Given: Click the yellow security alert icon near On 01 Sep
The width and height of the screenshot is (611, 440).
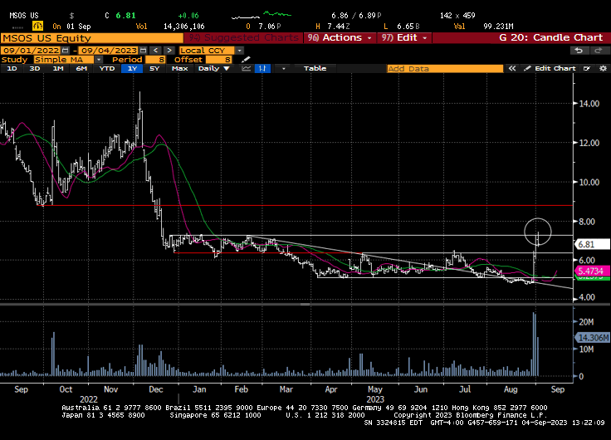Looking at the screenshot, I should click(x=37, y=26).
